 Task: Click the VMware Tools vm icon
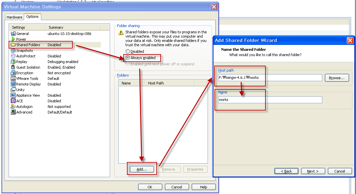pyautogui.click(x=13, y=79)
